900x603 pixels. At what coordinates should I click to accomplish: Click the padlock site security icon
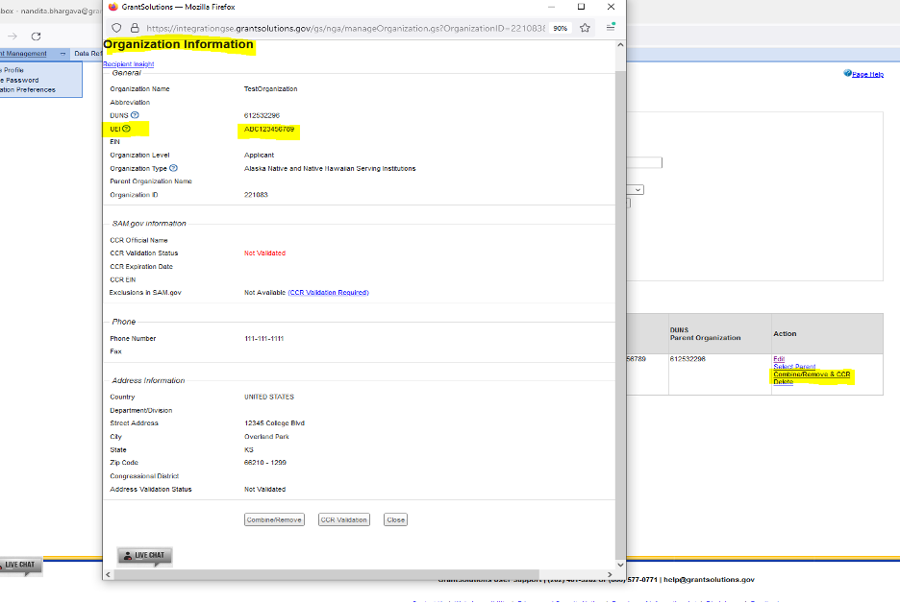tap(134, 28)
